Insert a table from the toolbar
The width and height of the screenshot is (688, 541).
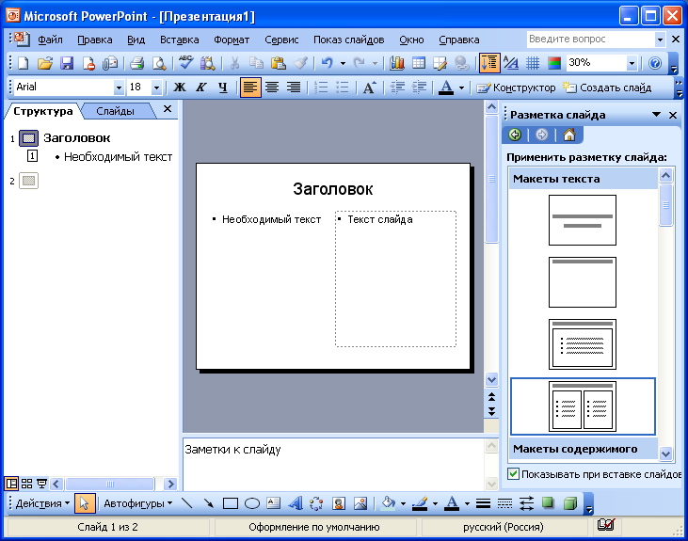pyautogui.click(x=419, y=64)
